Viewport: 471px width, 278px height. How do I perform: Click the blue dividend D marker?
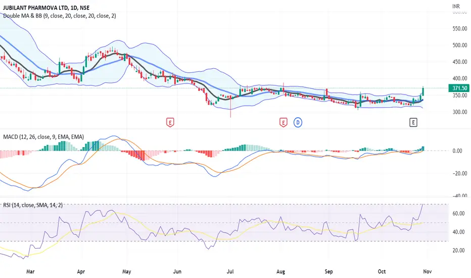point(298,122)
